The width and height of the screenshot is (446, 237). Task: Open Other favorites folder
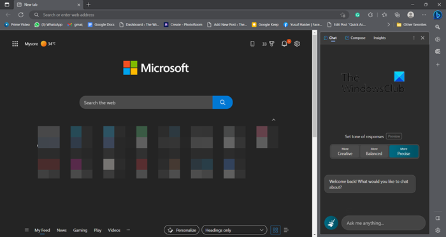tap(412, 25)
